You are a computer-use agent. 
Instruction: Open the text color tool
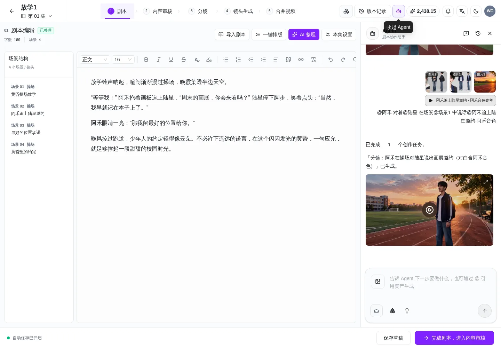pos(197,60)
